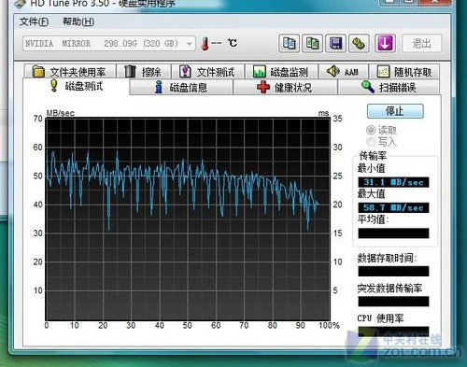Click the trash can icon on 擦除
Viewport: 467px width, 367px height.
[130, 71]
